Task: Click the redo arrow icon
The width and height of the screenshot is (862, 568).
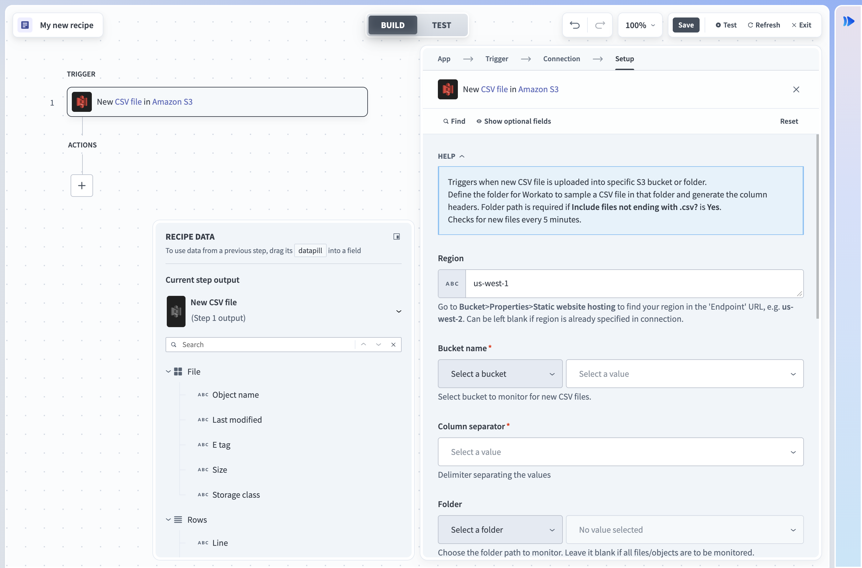Action: [x=600, y=25]
